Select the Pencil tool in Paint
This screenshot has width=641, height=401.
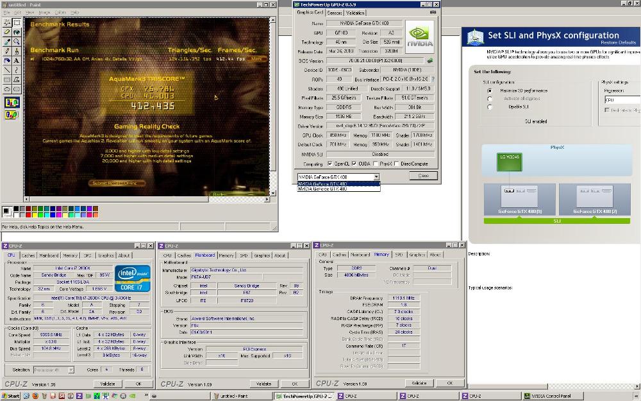[7, 51]
